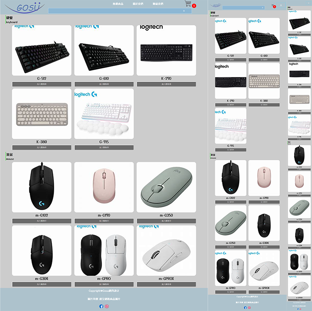This screenshot has width=312, height=311.
Task: Open the shopping cart in the wide desktop header
Action: click(x=188, y=4)
